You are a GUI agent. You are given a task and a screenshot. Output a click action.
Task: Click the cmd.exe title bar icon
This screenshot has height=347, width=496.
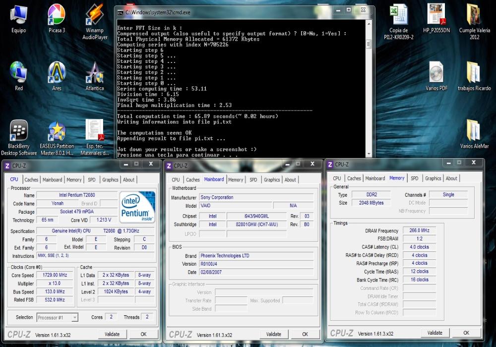tap(120, 13)
